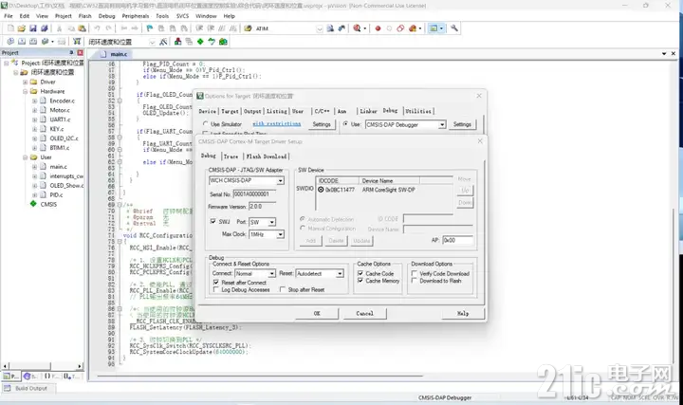Switch to the Trace tab
The image size is (683, 405).
point(231,156)
